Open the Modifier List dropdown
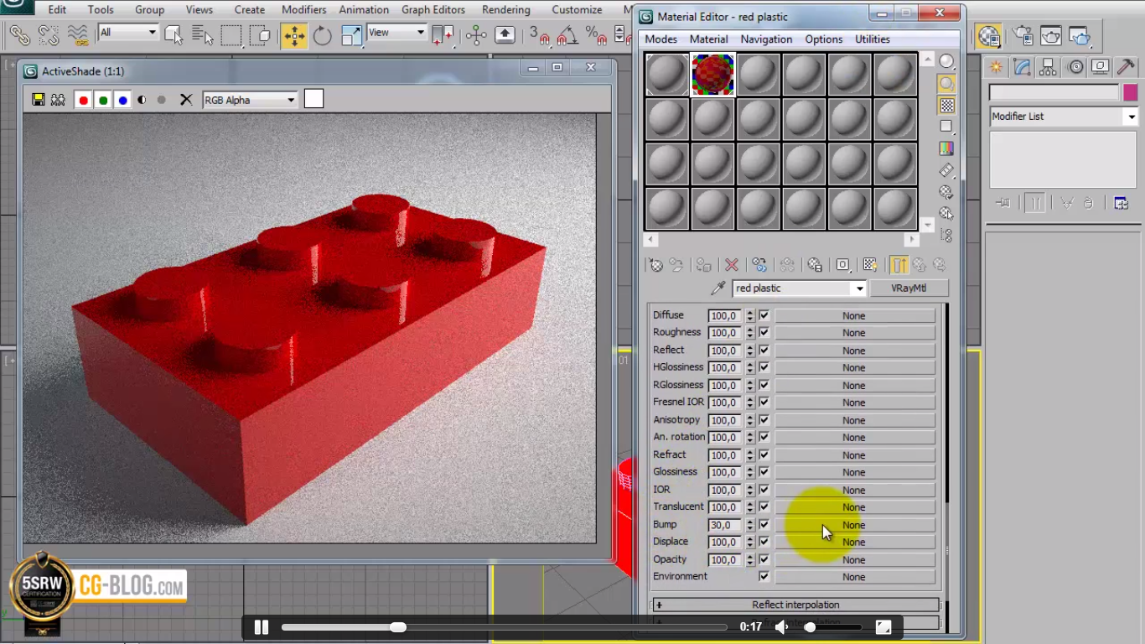 [1063, 117]
